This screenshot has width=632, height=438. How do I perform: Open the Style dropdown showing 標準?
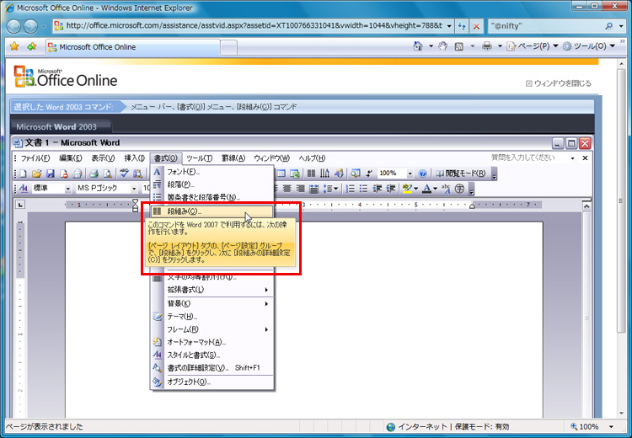click(x=67, y=189)
